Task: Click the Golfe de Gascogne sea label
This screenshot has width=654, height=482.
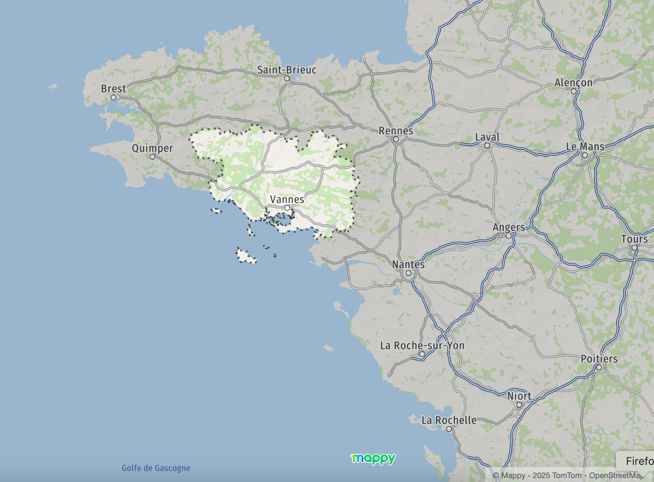Action: [x=156, y=468]
